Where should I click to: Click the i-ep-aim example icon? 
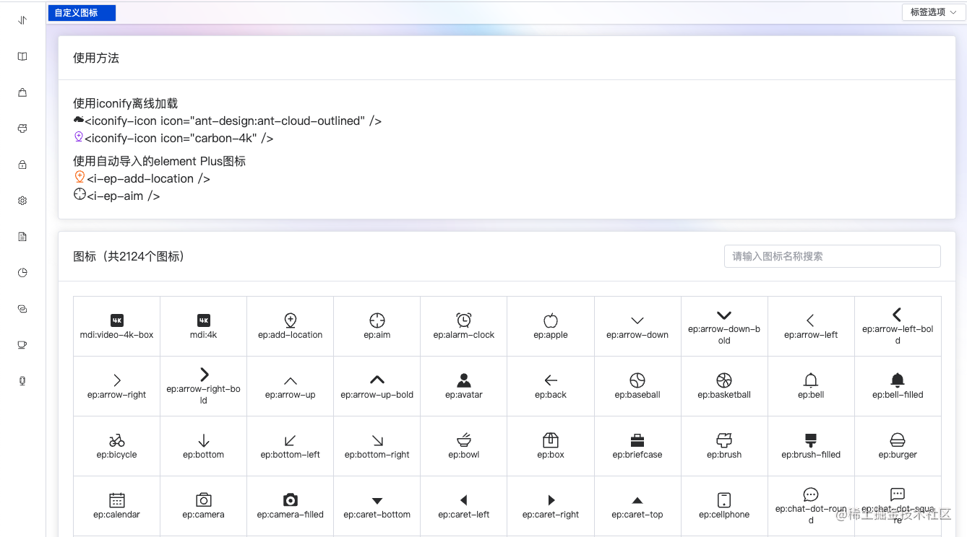pos(80,194)
